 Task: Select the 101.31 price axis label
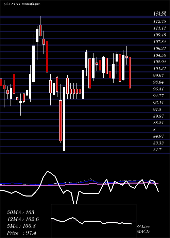(x=159, y=69)
